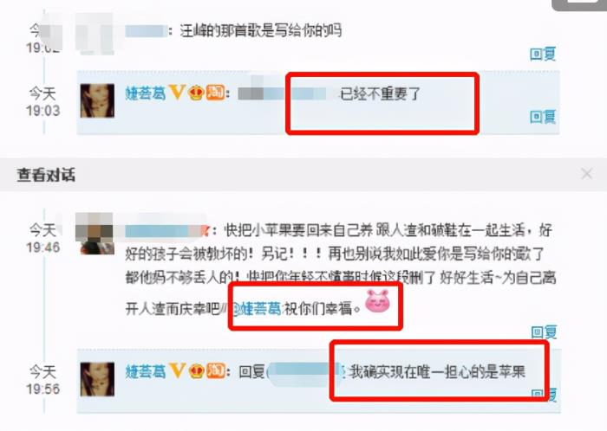Open the avatar photo of the 19:03 reply

pos(97,100)
